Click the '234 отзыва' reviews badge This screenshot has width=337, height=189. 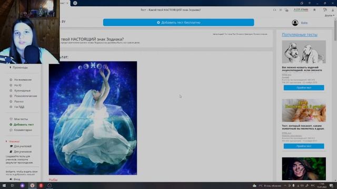(x=301, y=9)
